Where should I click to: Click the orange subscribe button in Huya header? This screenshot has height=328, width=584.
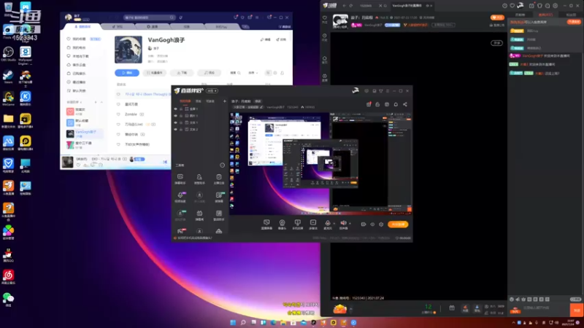pyautogui.click(x=497, y=17)
